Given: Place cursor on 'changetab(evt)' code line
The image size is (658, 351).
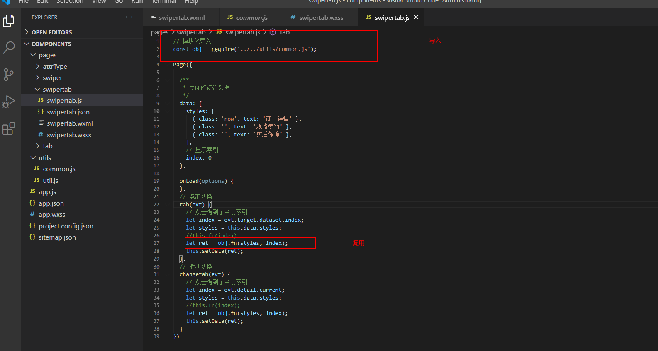Looking at the screenshot, I should [x=205, y=274].
